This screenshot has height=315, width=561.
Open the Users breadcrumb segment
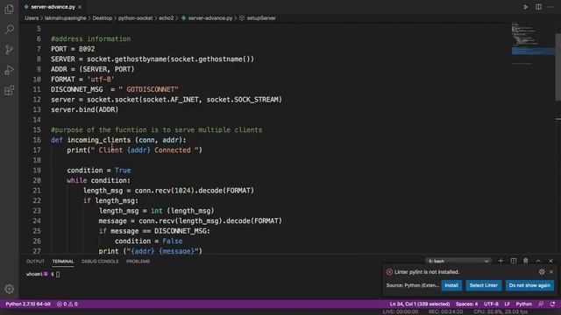point(32,18)
